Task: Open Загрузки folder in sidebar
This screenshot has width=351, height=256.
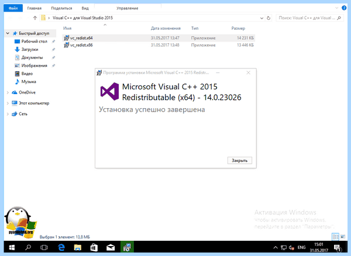Action: pyautogui.click(x=30, y=50)
